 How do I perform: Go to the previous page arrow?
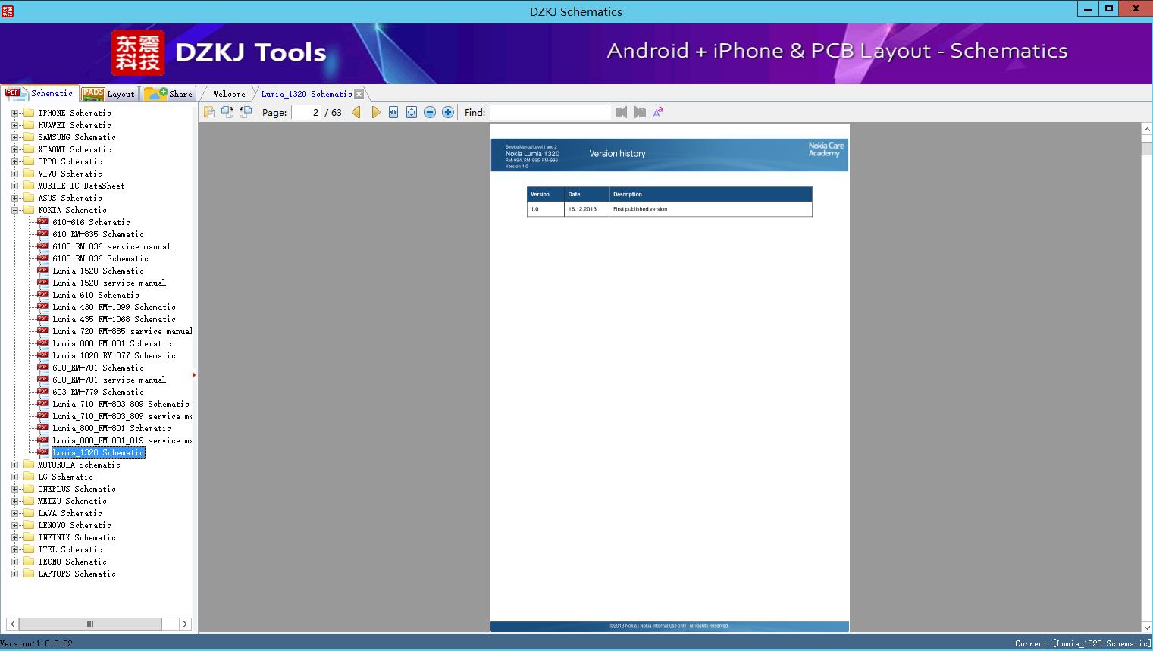click(x=356, y=112)
